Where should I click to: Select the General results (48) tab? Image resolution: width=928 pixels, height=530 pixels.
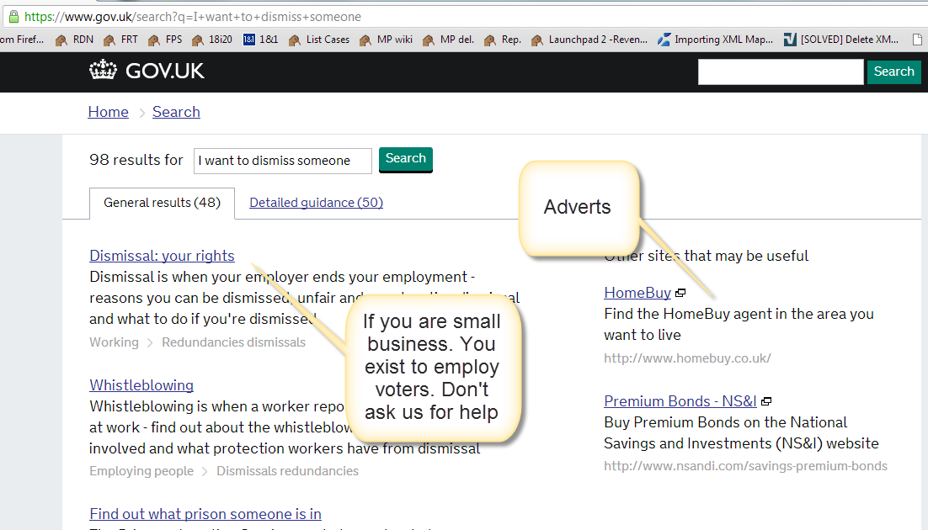click(162, 203)
